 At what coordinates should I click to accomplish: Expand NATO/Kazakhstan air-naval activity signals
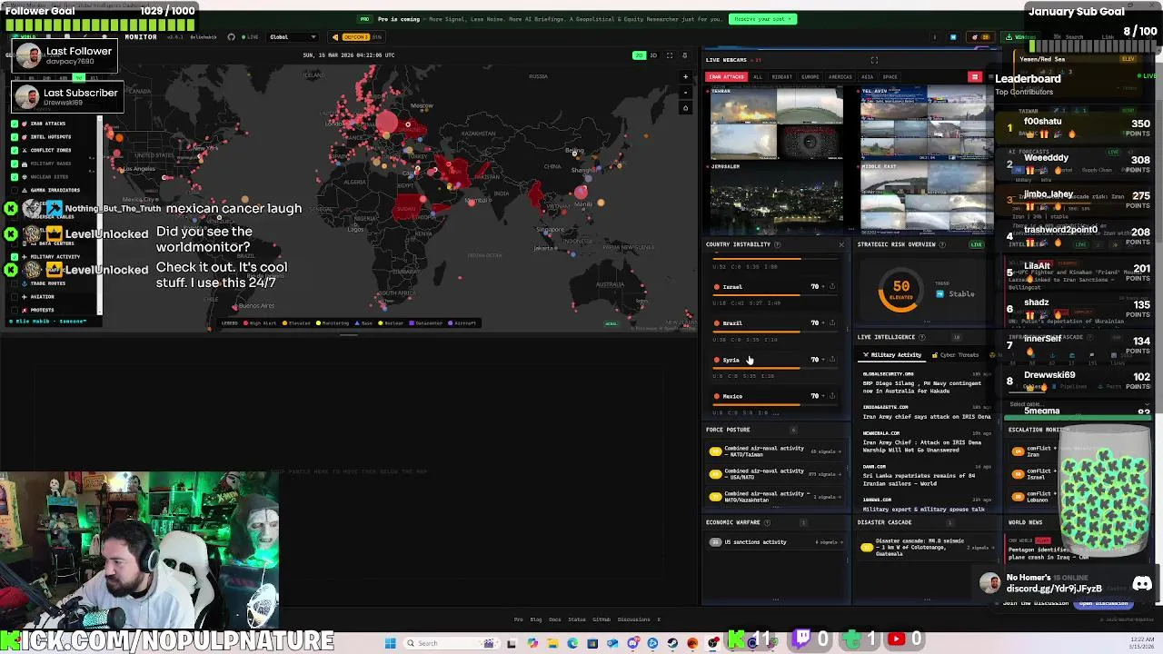[x=775, y=497]
